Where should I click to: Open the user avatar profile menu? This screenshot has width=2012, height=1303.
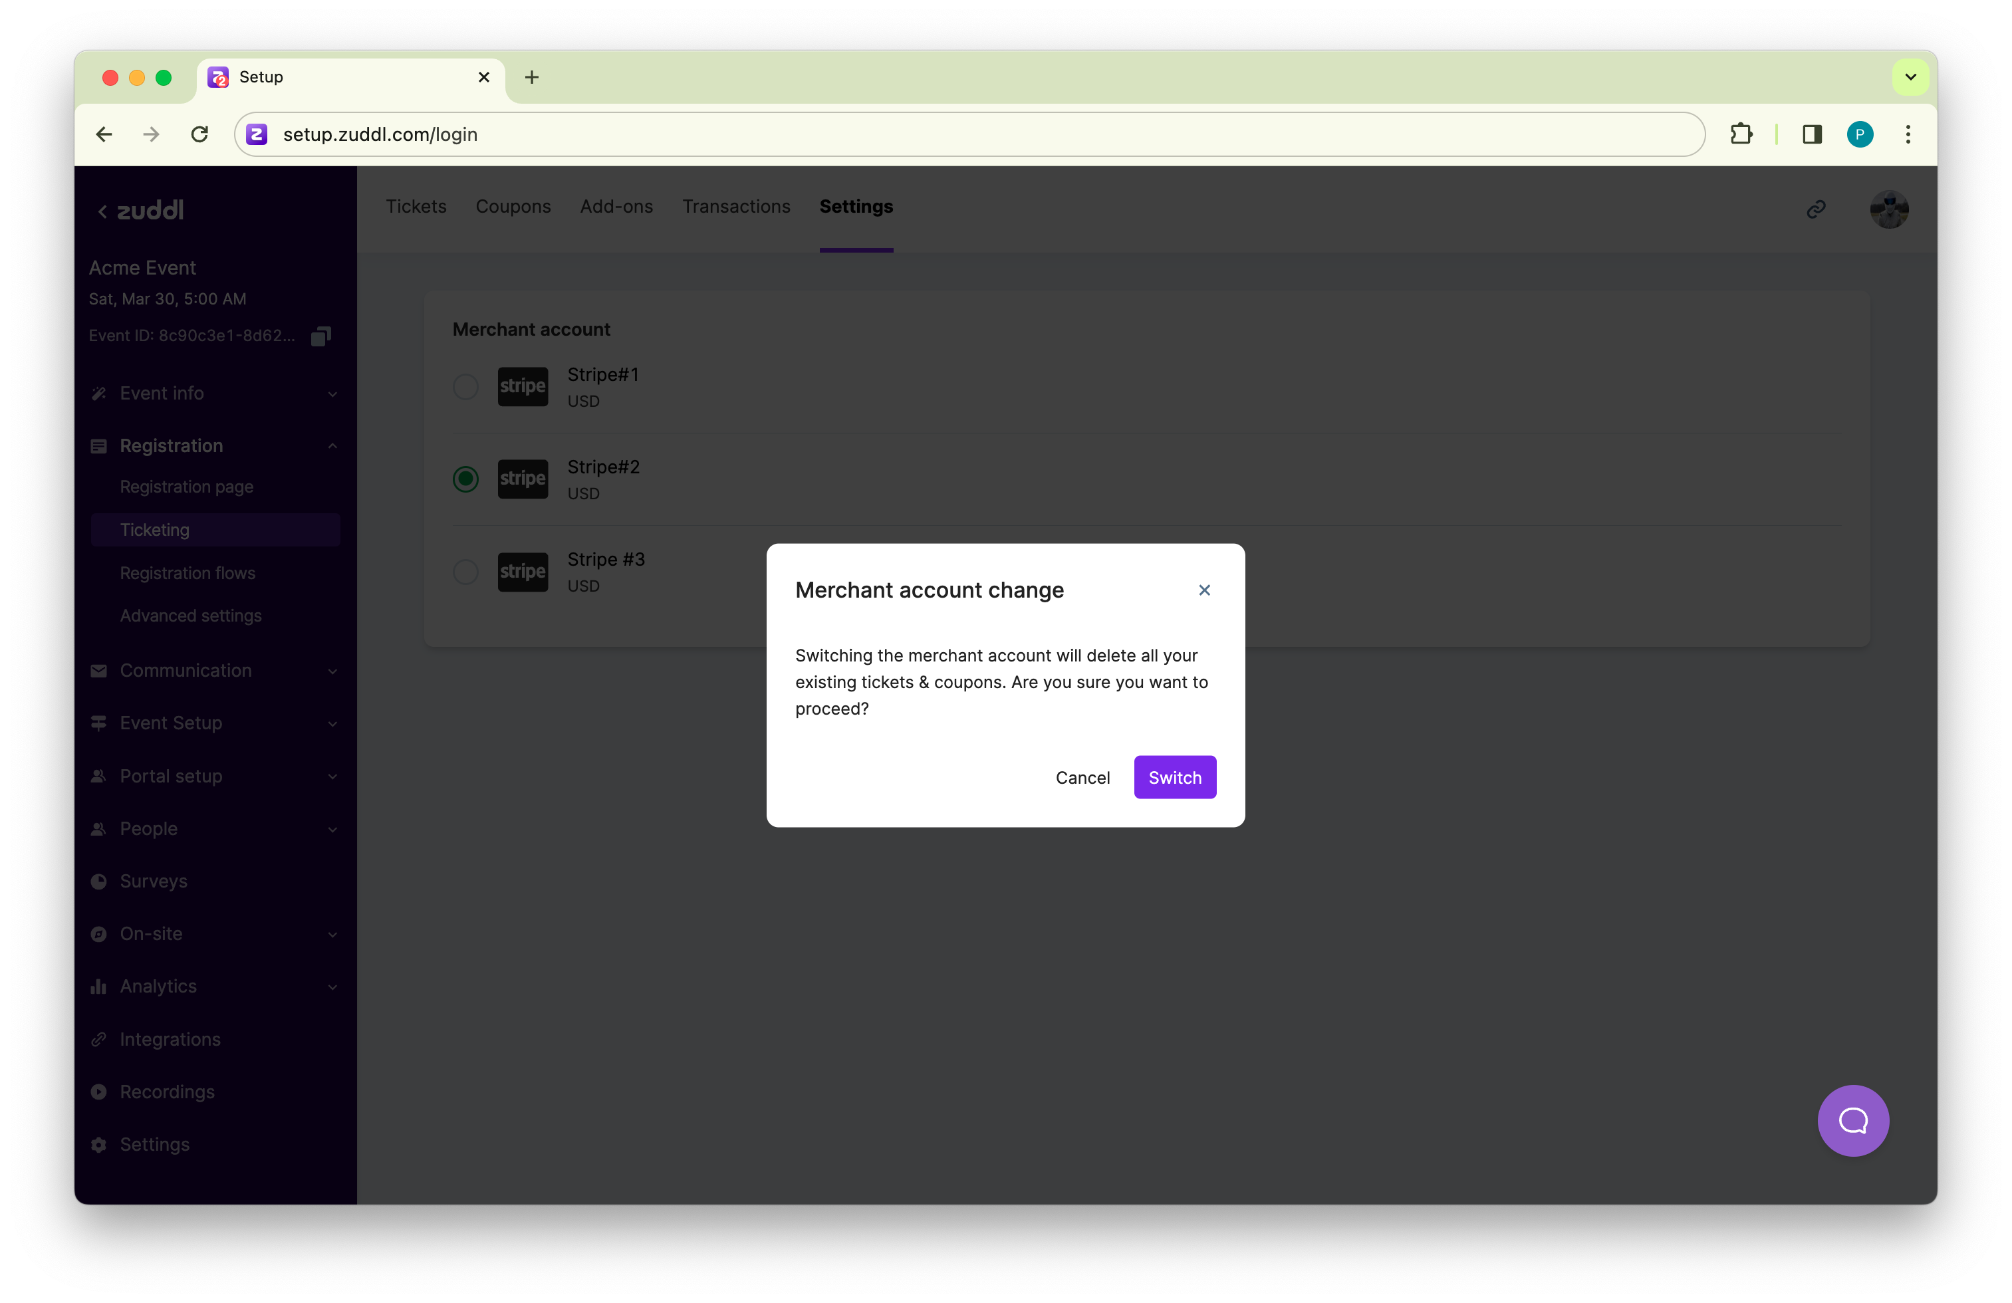click(x=1888, y=209)
